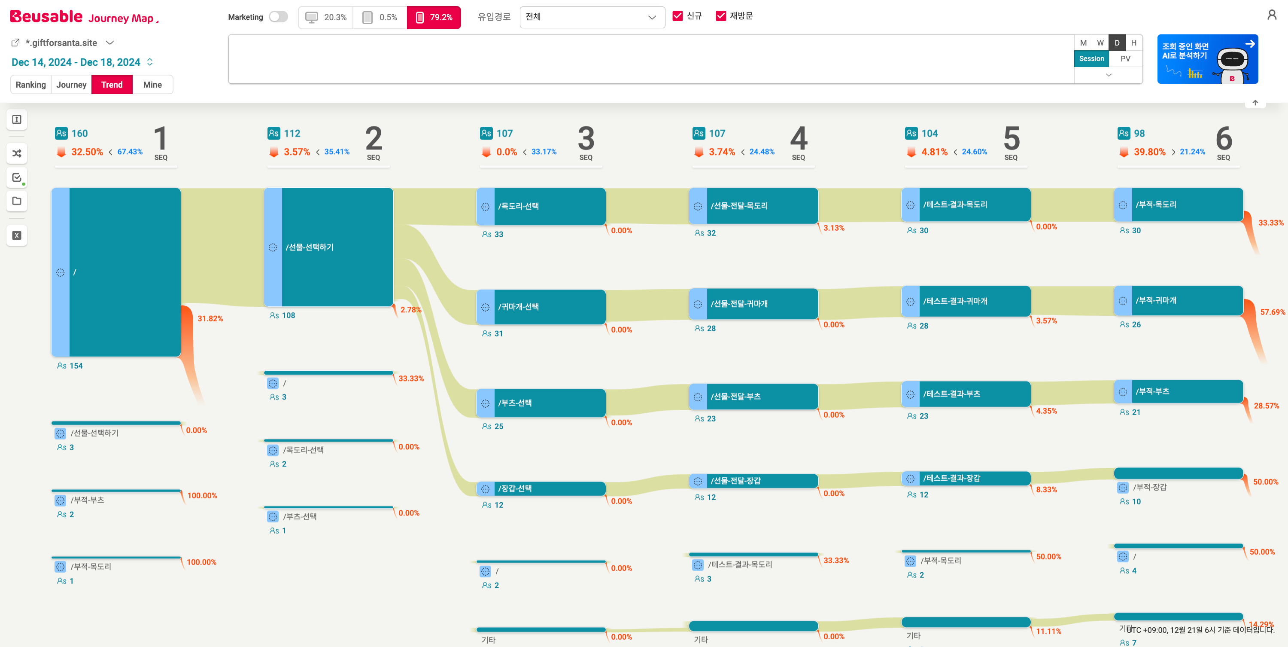The width and height of the screenshot is (1288, 647).
Task: Click the shuffle icon in left sidebar
Action: 16,153
